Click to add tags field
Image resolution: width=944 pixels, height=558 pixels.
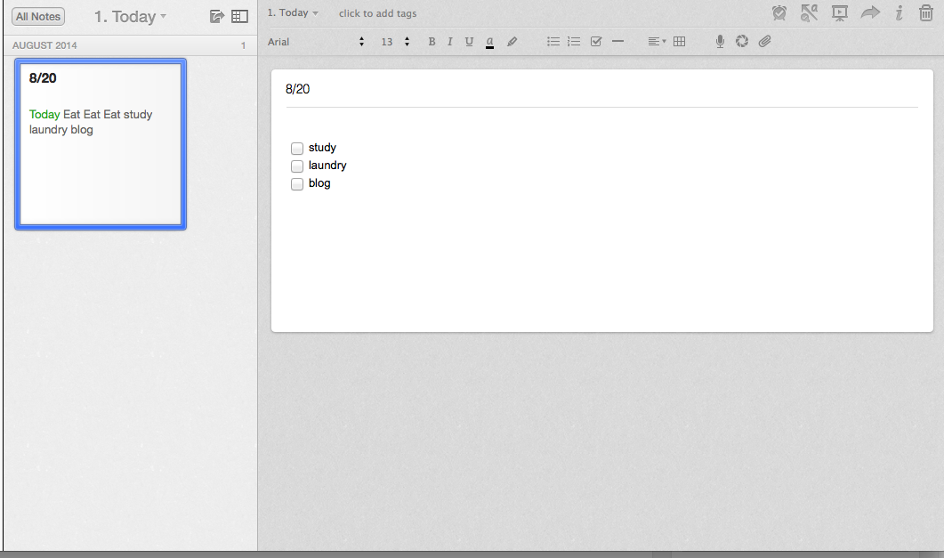click(377, 13)
